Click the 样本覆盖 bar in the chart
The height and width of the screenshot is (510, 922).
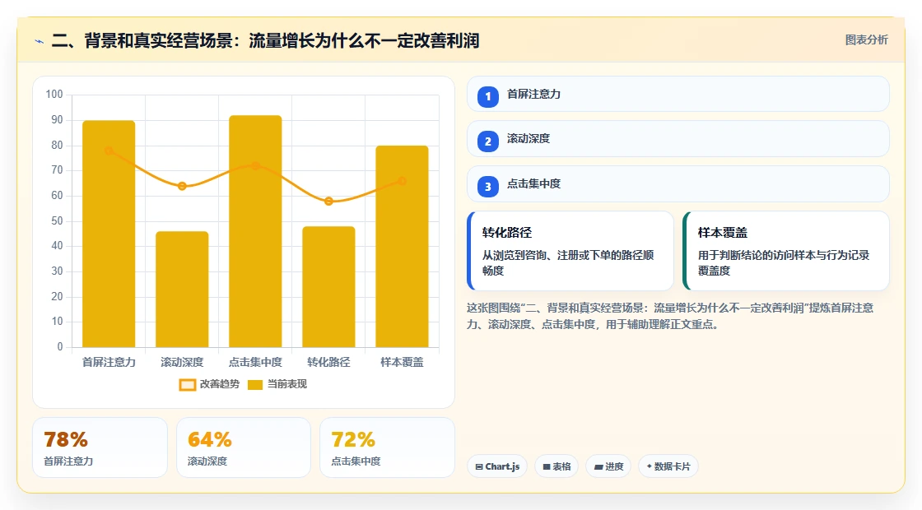[403, 246]
